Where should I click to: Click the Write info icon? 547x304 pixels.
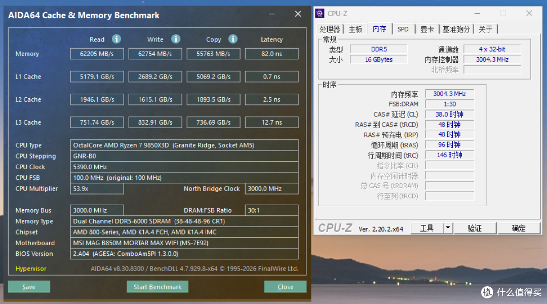point(176,39)
